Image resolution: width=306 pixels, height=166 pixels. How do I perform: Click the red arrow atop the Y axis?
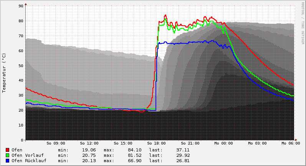[x=26, y=4]
